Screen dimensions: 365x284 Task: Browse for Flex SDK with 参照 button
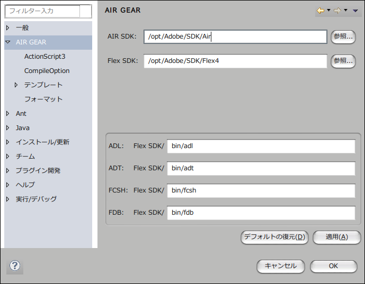tap(343, 61)
